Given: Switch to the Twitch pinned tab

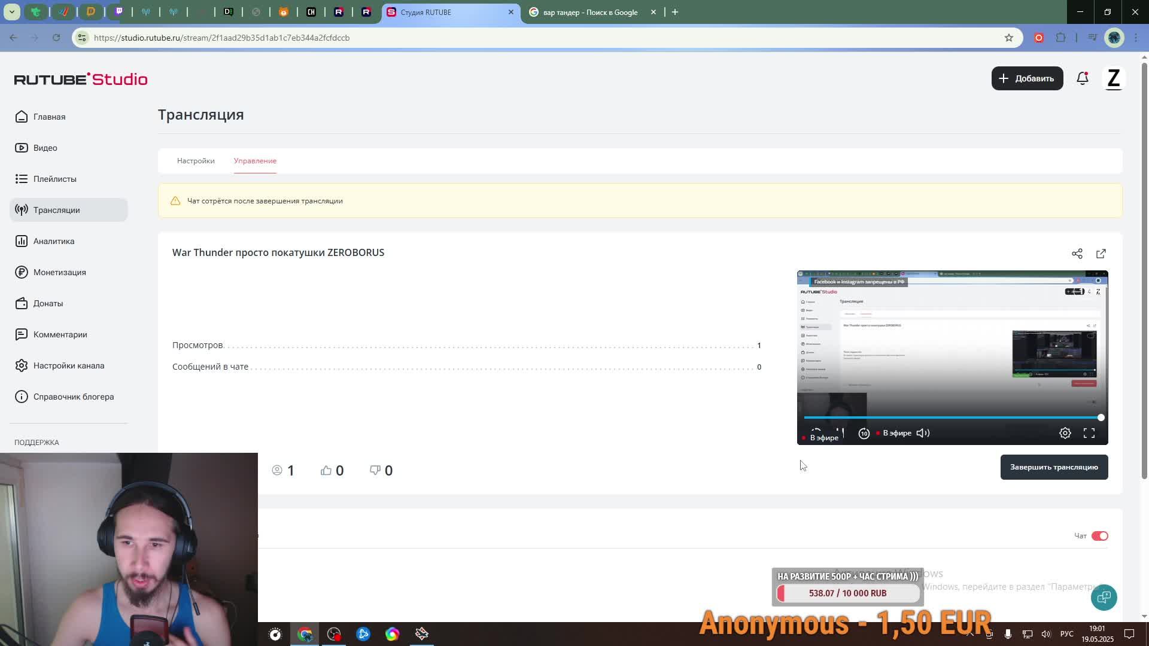Looking at the screenshot, I should [118, 12].
